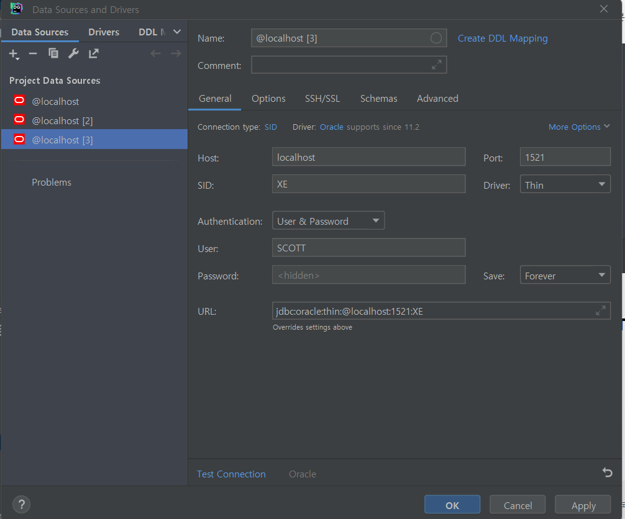The height and width of the screenshot is (519, 625).
Task: Select first @localhost data source
Action: pos(94,101)
